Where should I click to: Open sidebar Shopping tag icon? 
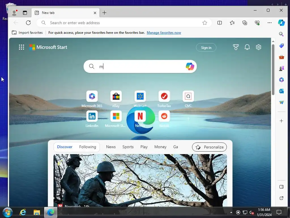pos(281,46)
